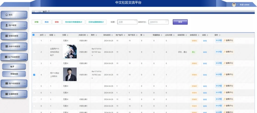Select the 帖子 tab in tab bar
This screenshot has width=257, height=113.
45,11
